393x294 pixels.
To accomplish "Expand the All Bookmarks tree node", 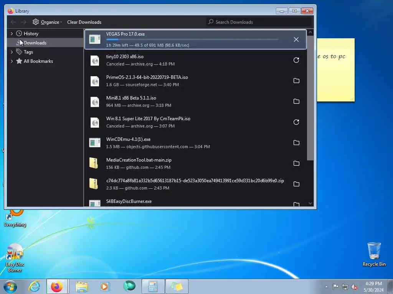I will coord(12,61).
